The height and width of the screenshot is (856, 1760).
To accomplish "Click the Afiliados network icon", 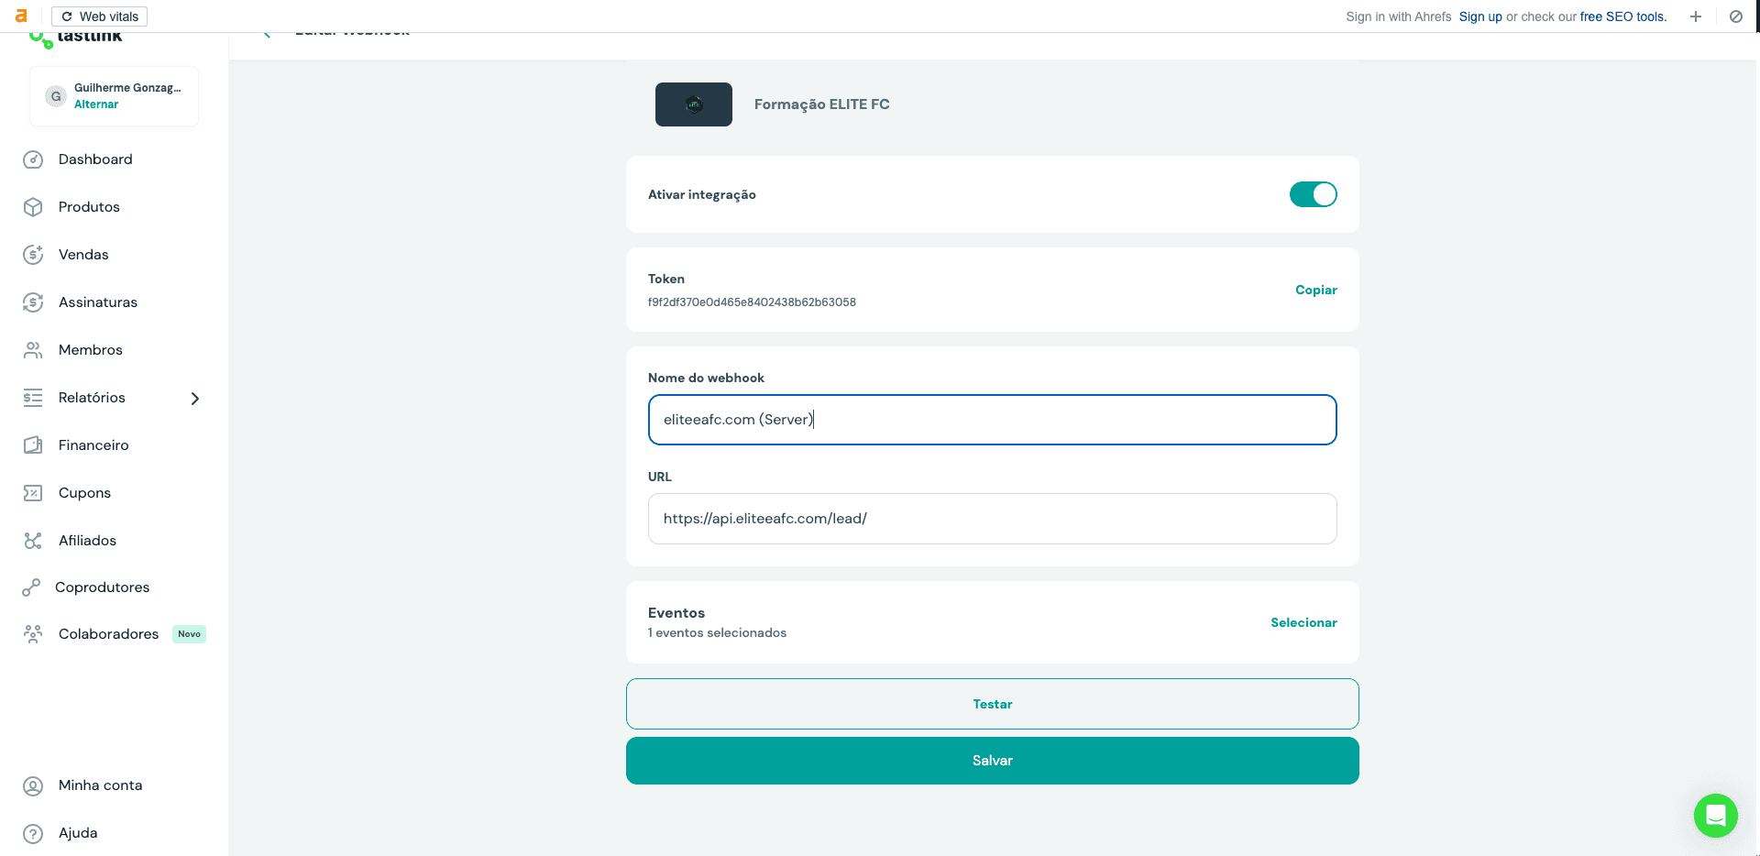I will coord(33,541).
